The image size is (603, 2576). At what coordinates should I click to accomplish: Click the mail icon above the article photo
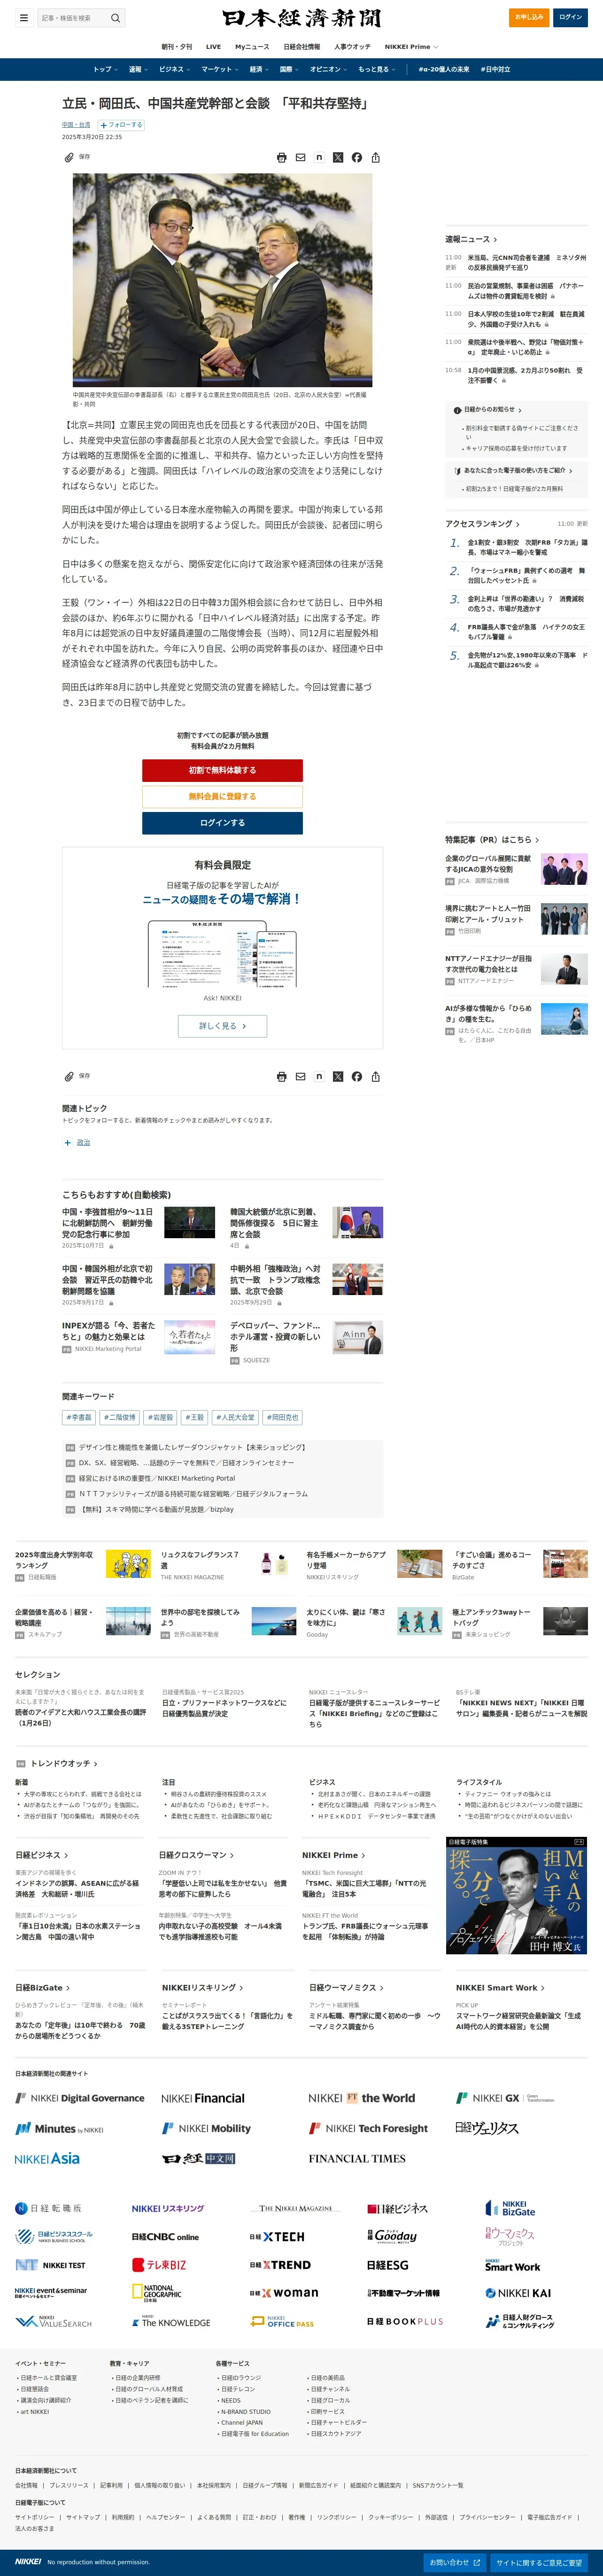point(300,158)
